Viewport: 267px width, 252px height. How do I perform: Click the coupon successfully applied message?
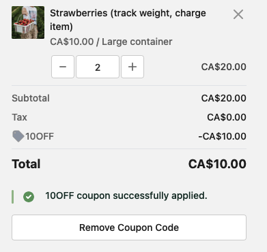coord(126,195)
